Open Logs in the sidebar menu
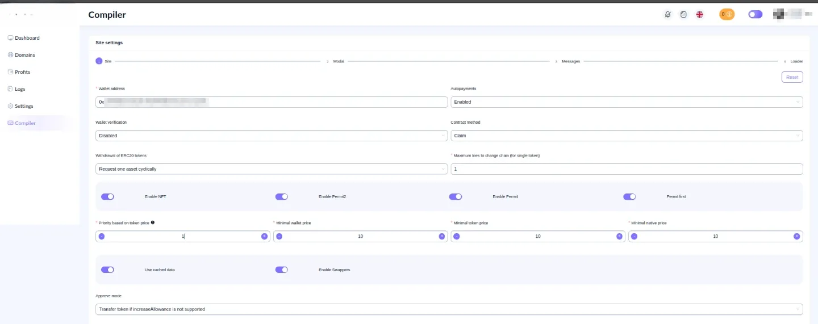818x324 pixels. pos(20,89)
